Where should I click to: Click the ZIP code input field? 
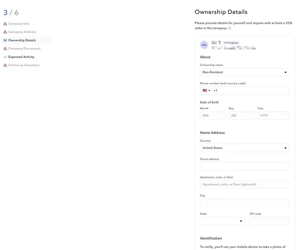(x=269, y=221)
